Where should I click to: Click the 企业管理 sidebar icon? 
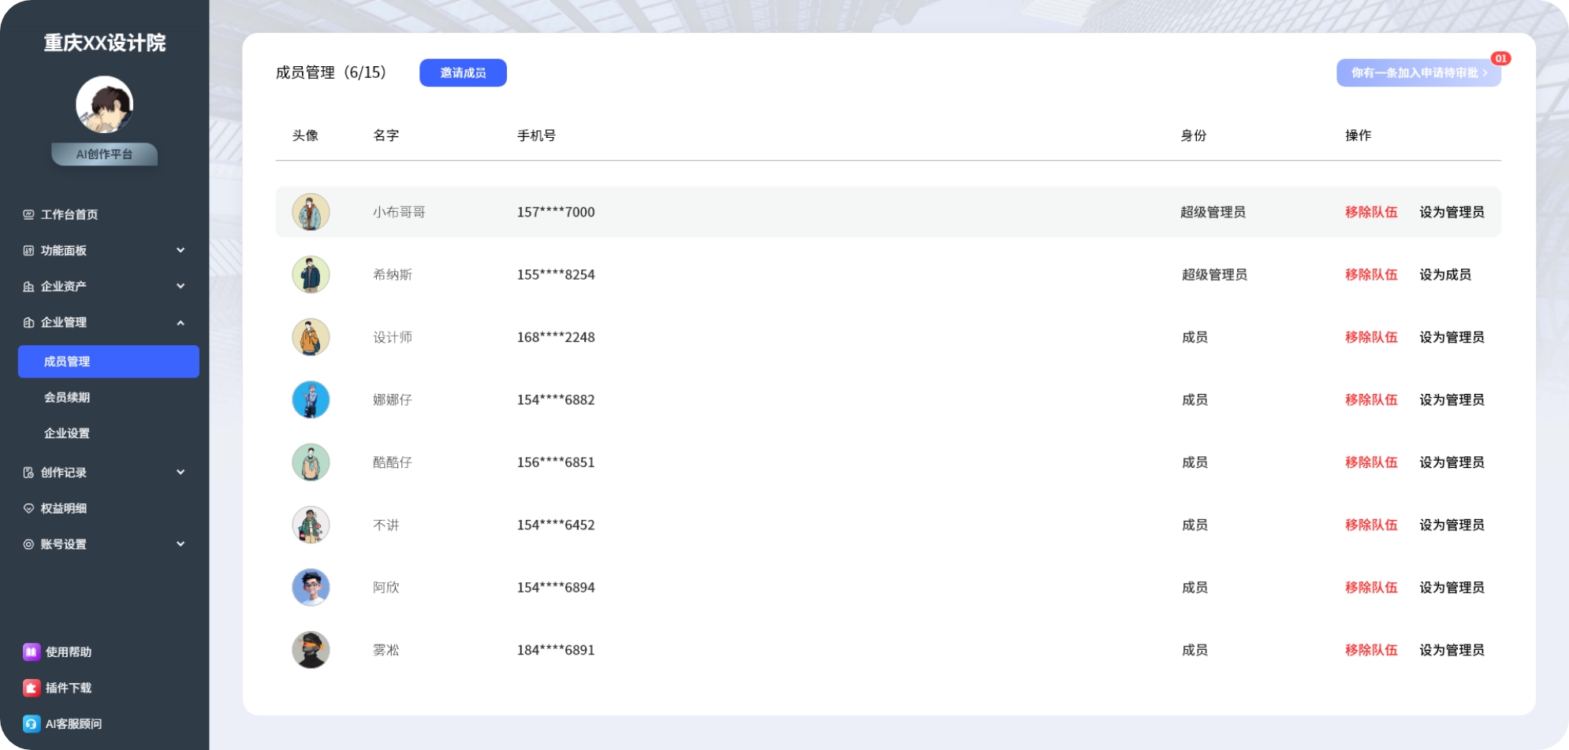tap(28, 322)
